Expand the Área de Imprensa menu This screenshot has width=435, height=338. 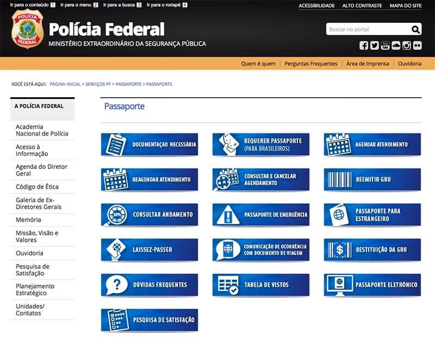pos(367,64)
